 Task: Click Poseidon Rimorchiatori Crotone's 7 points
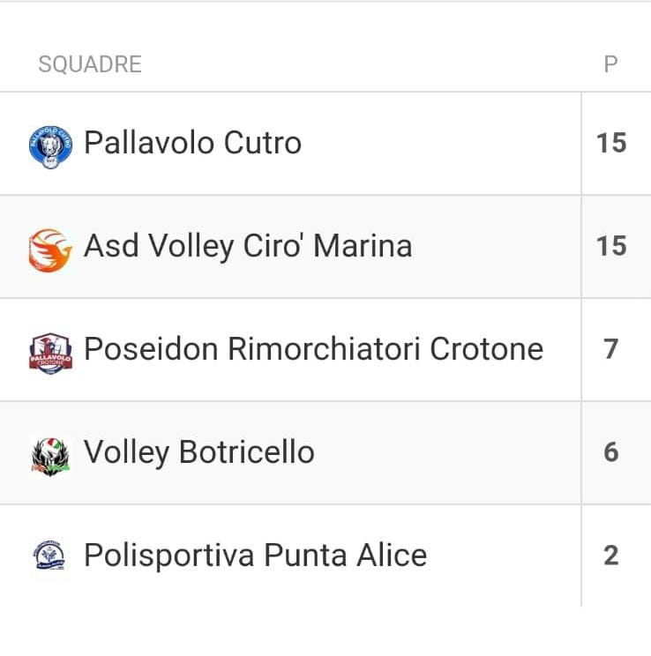(x=611, y=349)
